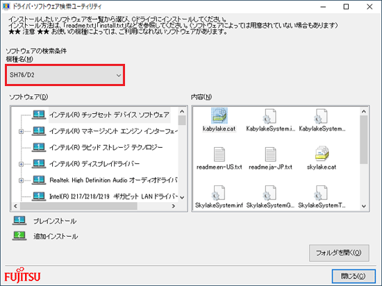This screenshot has width=382, height=286.
Task: Click 閉じる(C) button
Action: 354,276
